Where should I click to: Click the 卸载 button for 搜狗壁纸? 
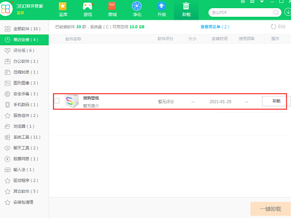click(x=274, y=101)
